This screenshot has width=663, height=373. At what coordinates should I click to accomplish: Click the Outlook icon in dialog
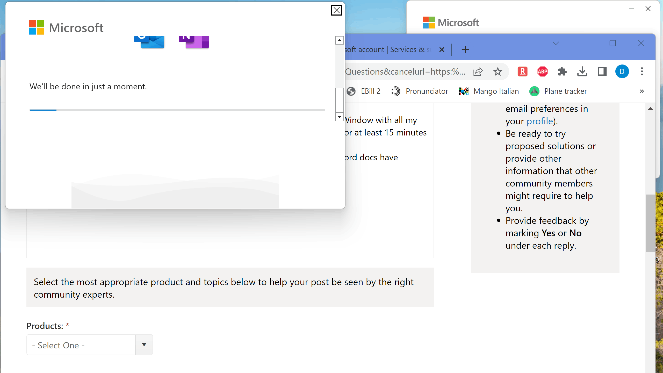click(x=149, y=42)
